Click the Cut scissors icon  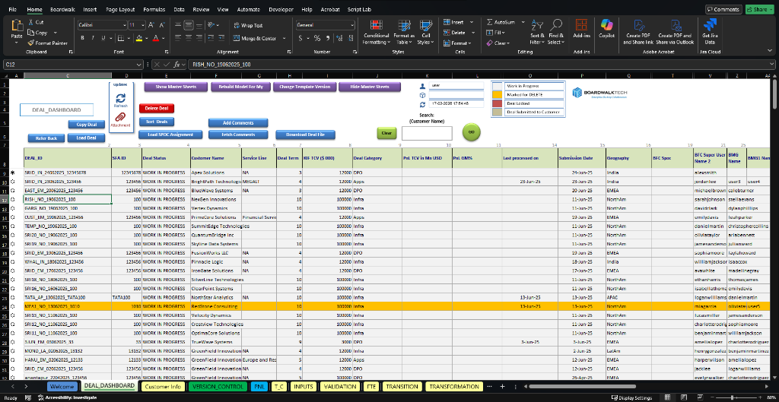coord(30,22)
